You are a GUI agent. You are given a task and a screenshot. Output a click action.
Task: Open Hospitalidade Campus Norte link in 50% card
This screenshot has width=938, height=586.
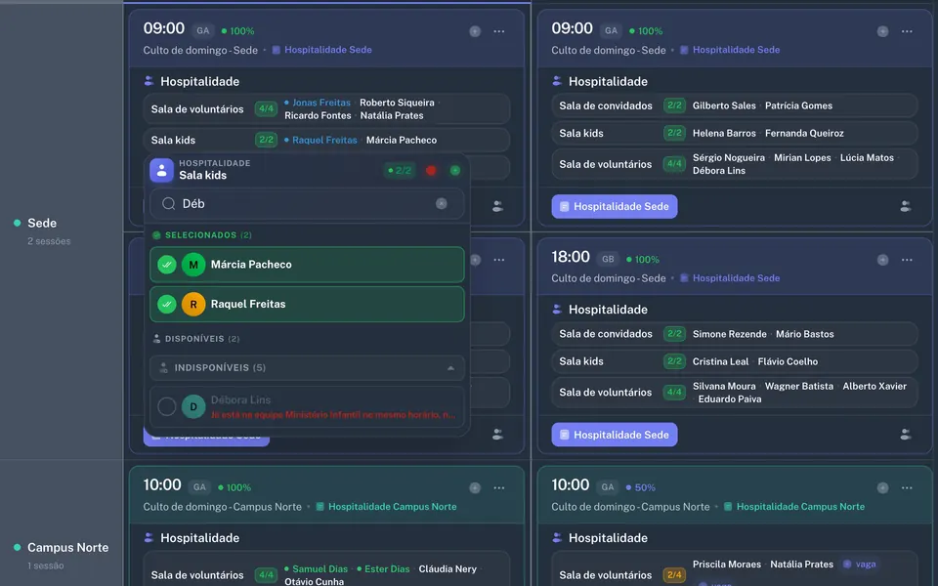pos(800,507)
